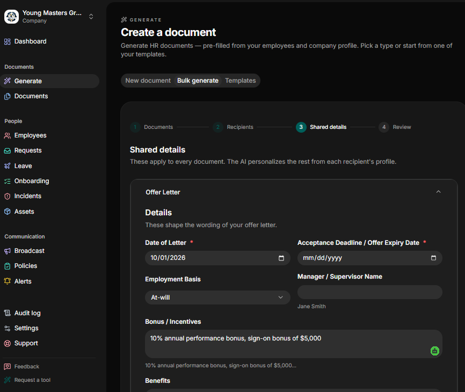Click the Assets box icon
This screenshot has width=465, height=392.
point(8,212)
